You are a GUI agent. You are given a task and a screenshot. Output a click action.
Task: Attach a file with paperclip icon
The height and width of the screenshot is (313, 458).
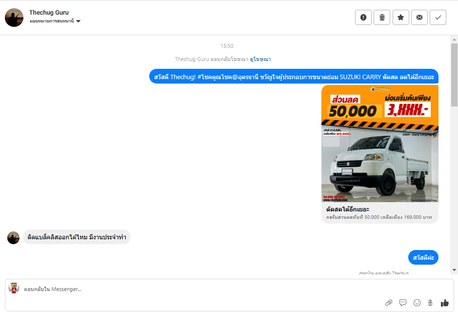coord(388,303)
